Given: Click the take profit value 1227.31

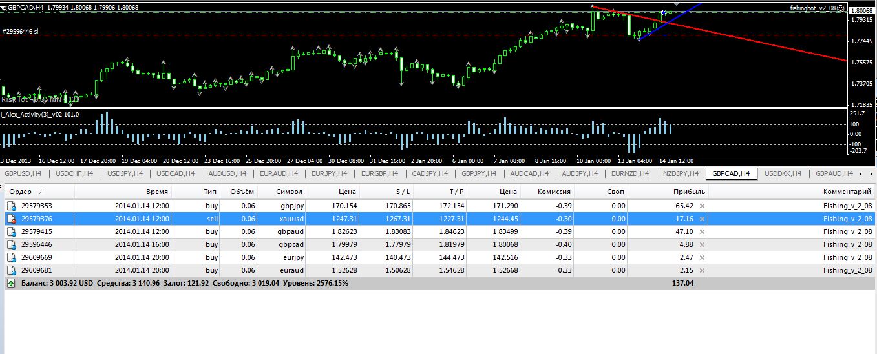Looking at the screenshot, I should coord(451,219).
